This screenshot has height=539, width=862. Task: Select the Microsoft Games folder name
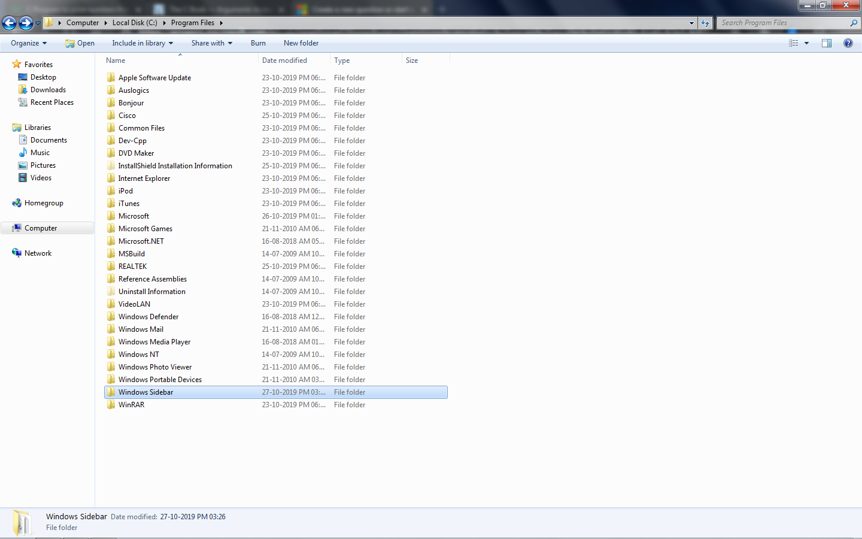(145, 229)
